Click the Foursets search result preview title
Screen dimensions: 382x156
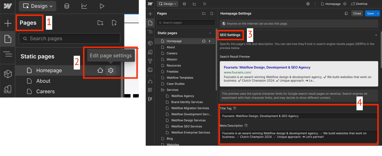[267, 67]
